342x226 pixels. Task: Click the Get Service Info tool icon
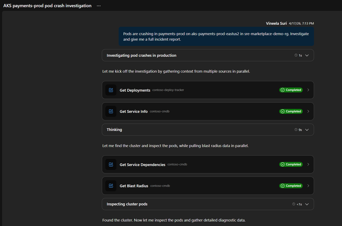pos(111,111)
